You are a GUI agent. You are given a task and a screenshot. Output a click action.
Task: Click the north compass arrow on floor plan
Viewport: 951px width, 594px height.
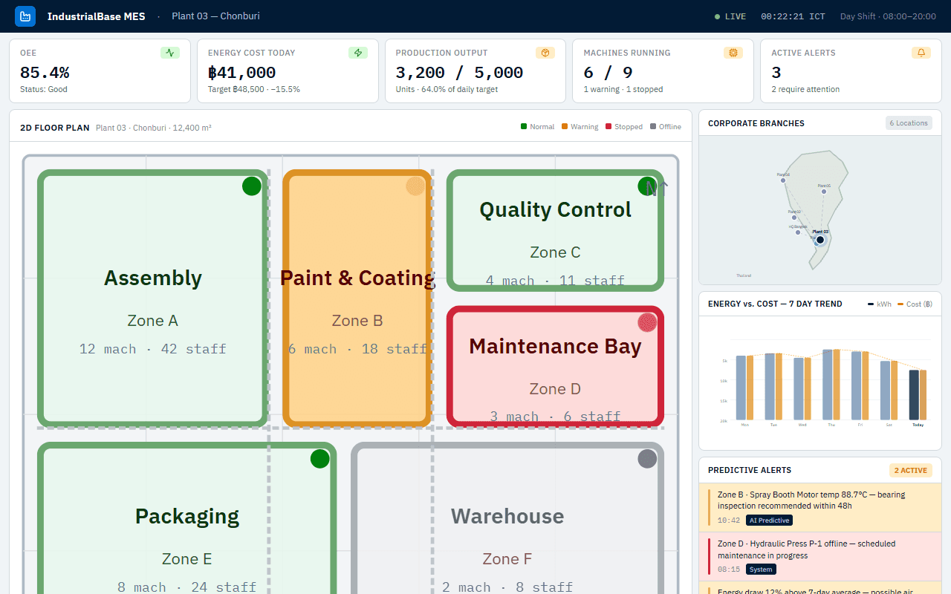click(657, 188)
